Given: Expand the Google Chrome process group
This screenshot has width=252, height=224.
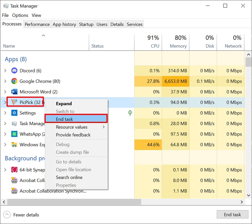Looking at the screenshot, I should tap(5, 81).
